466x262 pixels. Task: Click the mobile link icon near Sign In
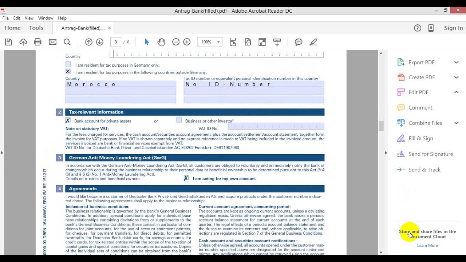coord(431,28)
